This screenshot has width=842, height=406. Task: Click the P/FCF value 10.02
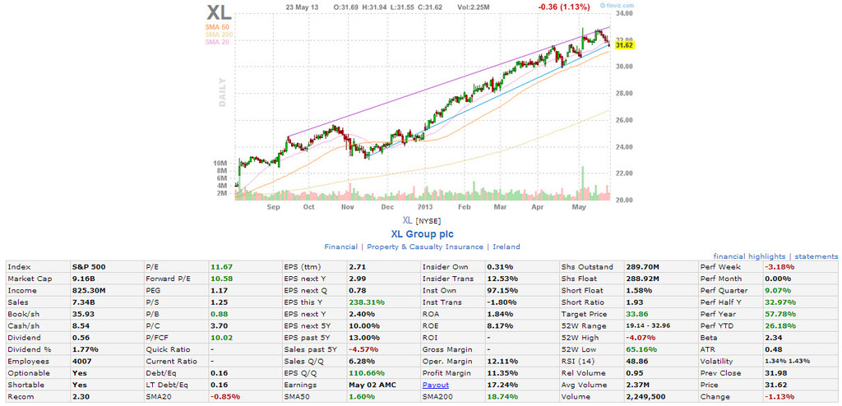pyautogui.click(x=220, y=338)
